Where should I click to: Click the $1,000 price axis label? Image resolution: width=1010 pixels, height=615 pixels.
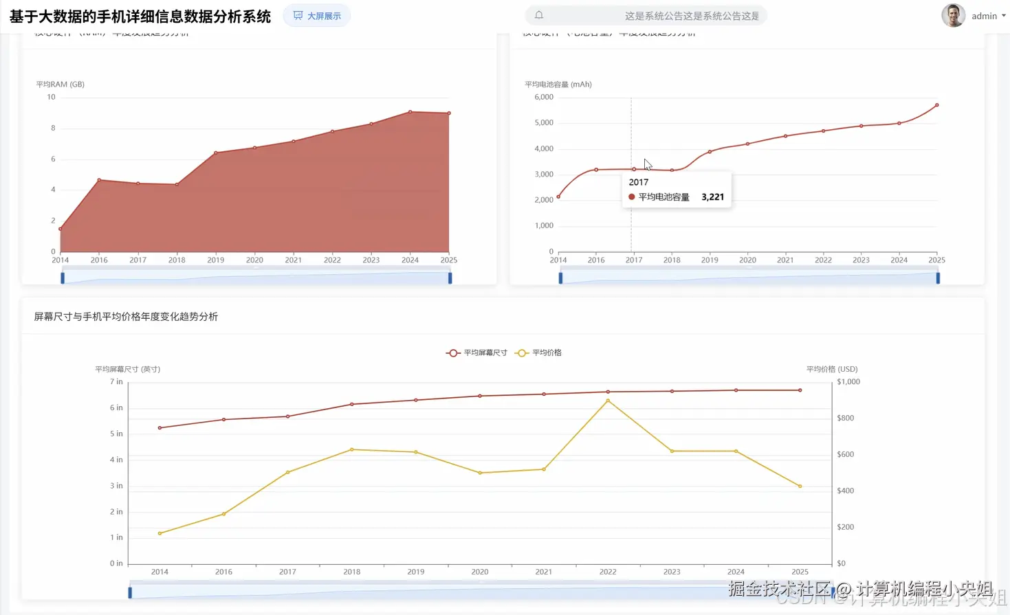[x=848, y=382]
